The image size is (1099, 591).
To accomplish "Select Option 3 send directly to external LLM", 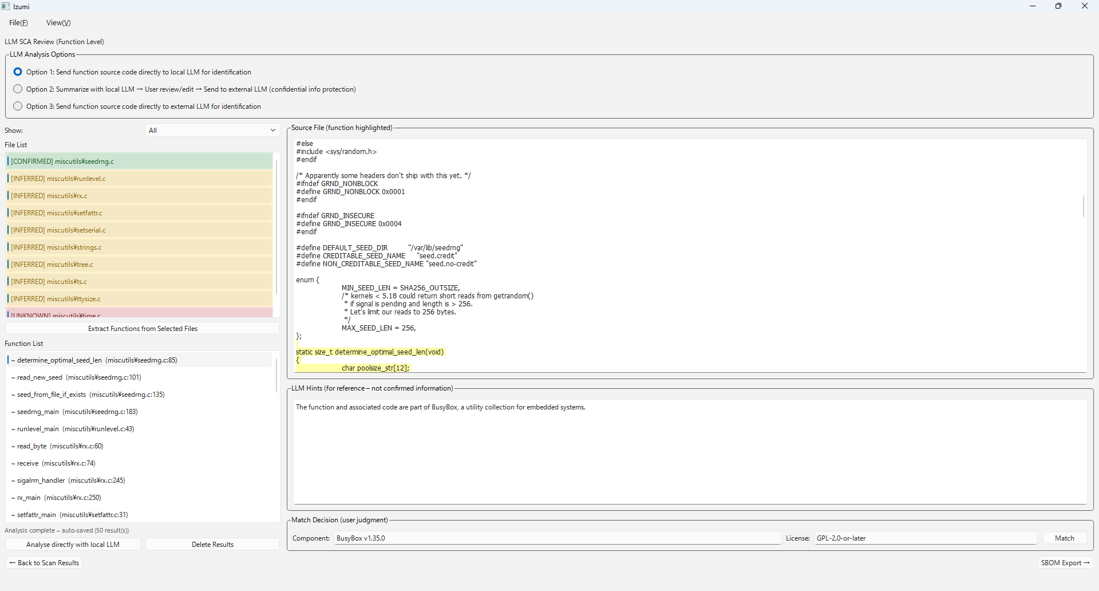I will (x=18, y=106).
